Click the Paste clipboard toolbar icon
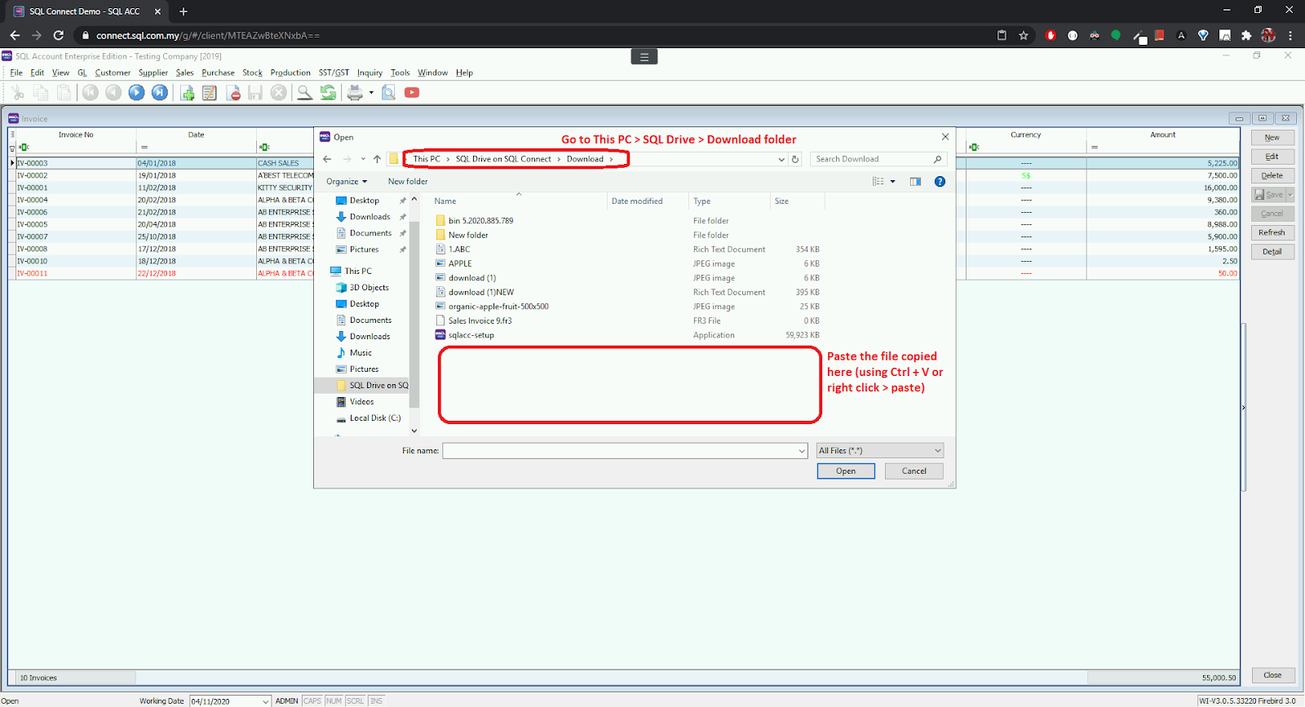Viewport: 1305px width, 707px height. 64,93
